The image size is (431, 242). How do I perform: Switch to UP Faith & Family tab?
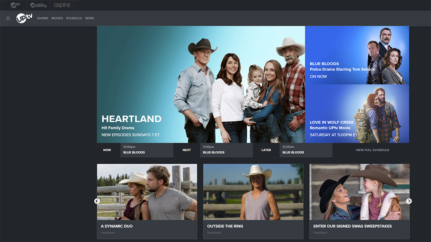tap(38, 5)
